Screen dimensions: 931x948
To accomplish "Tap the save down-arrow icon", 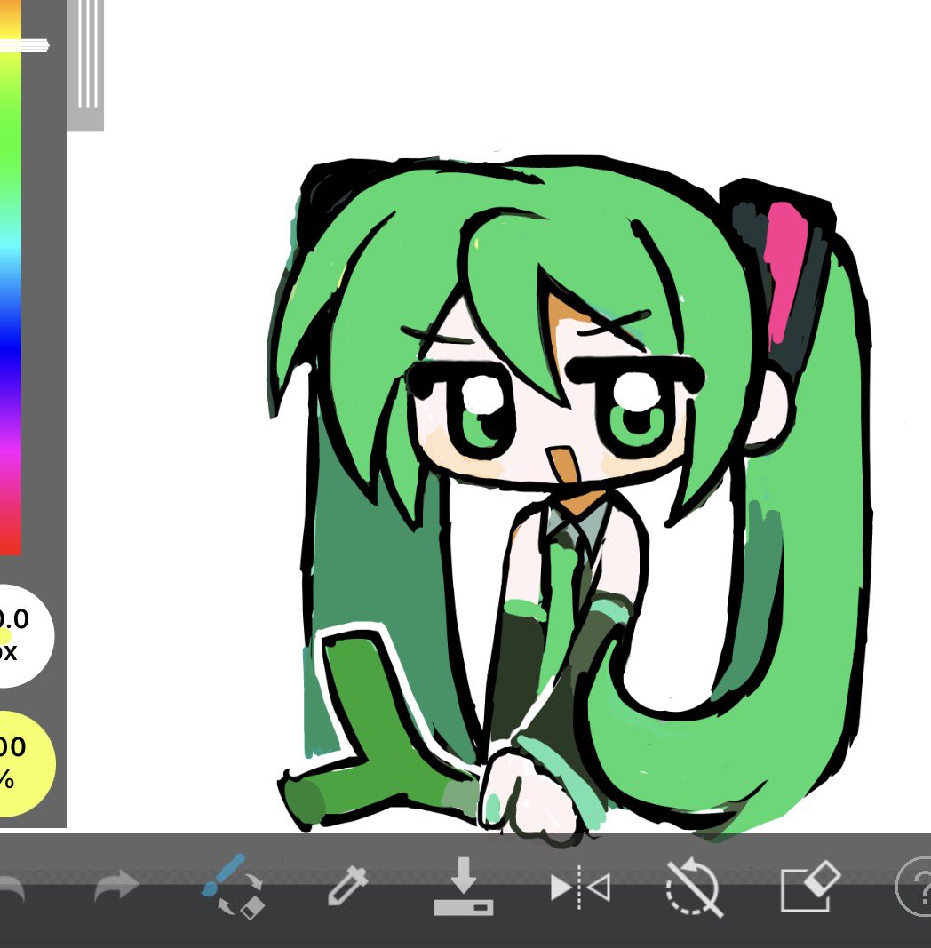I will tap(463, 886).
